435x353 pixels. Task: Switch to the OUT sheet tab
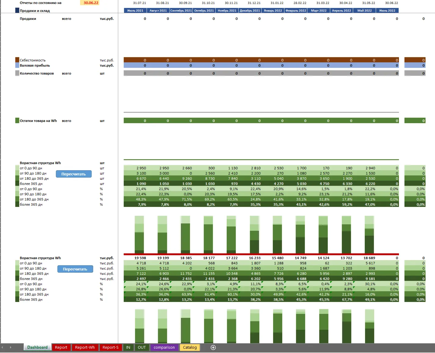pyautogui.click(x=142, y=347)
